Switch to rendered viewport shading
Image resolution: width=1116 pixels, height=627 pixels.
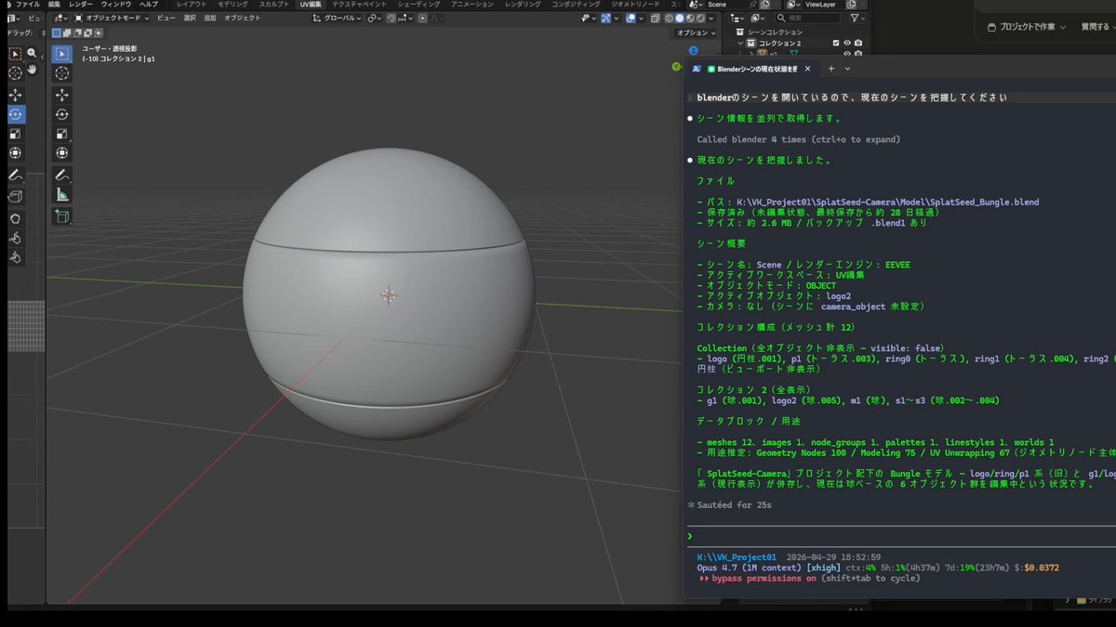point(700,18)
